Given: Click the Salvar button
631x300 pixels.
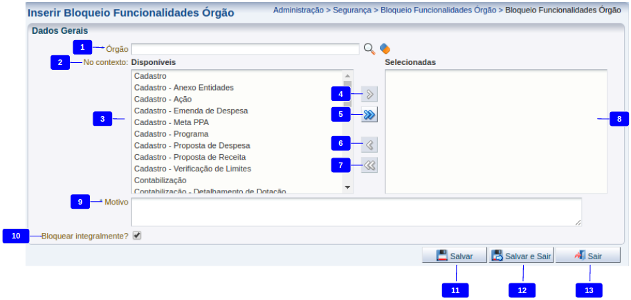Looking at the screenshot, I should (454, 256).
